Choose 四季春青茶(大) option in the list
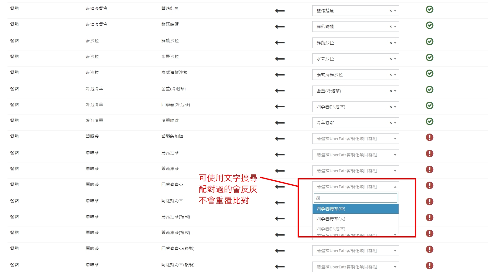 355,219
